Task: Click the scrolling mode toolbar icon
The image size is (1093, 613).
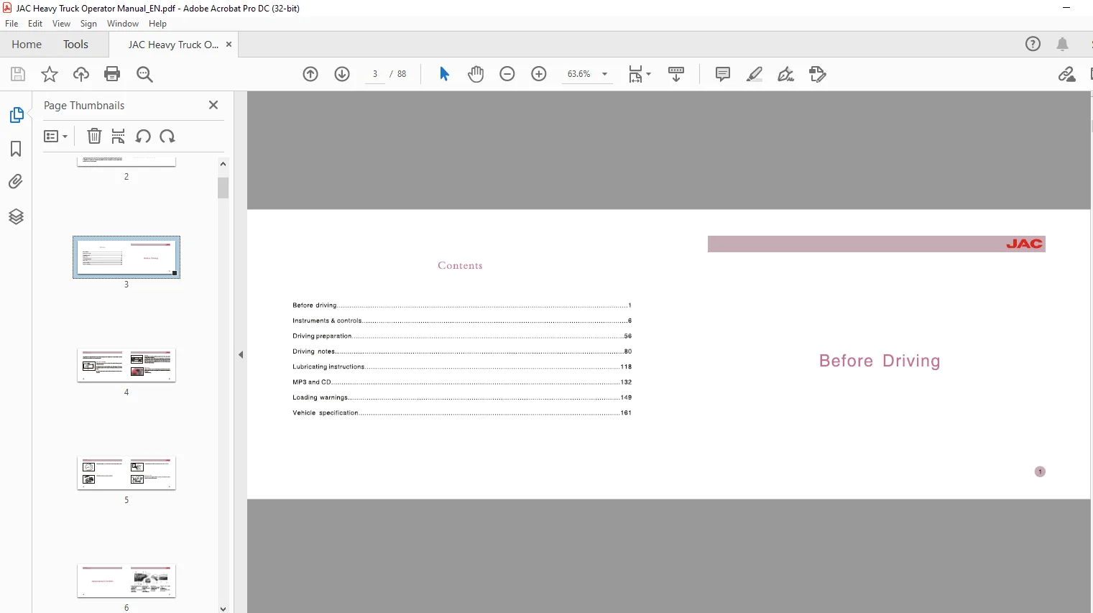Action: [676, 74]
